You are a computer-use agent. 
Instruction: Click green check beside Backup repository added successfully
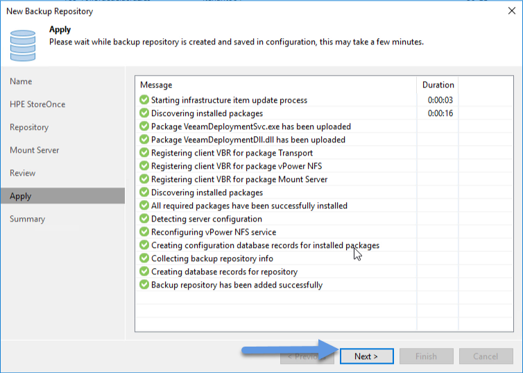point(144,285)
